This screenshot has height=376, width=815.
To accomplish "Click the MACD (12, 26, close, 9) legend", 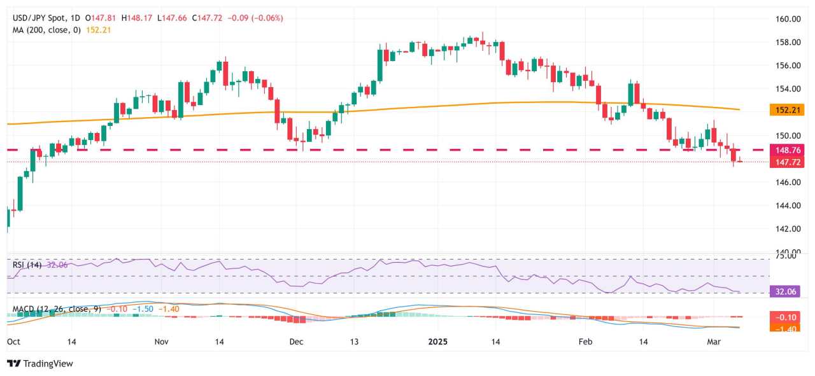I will click(x=57, y=309).
